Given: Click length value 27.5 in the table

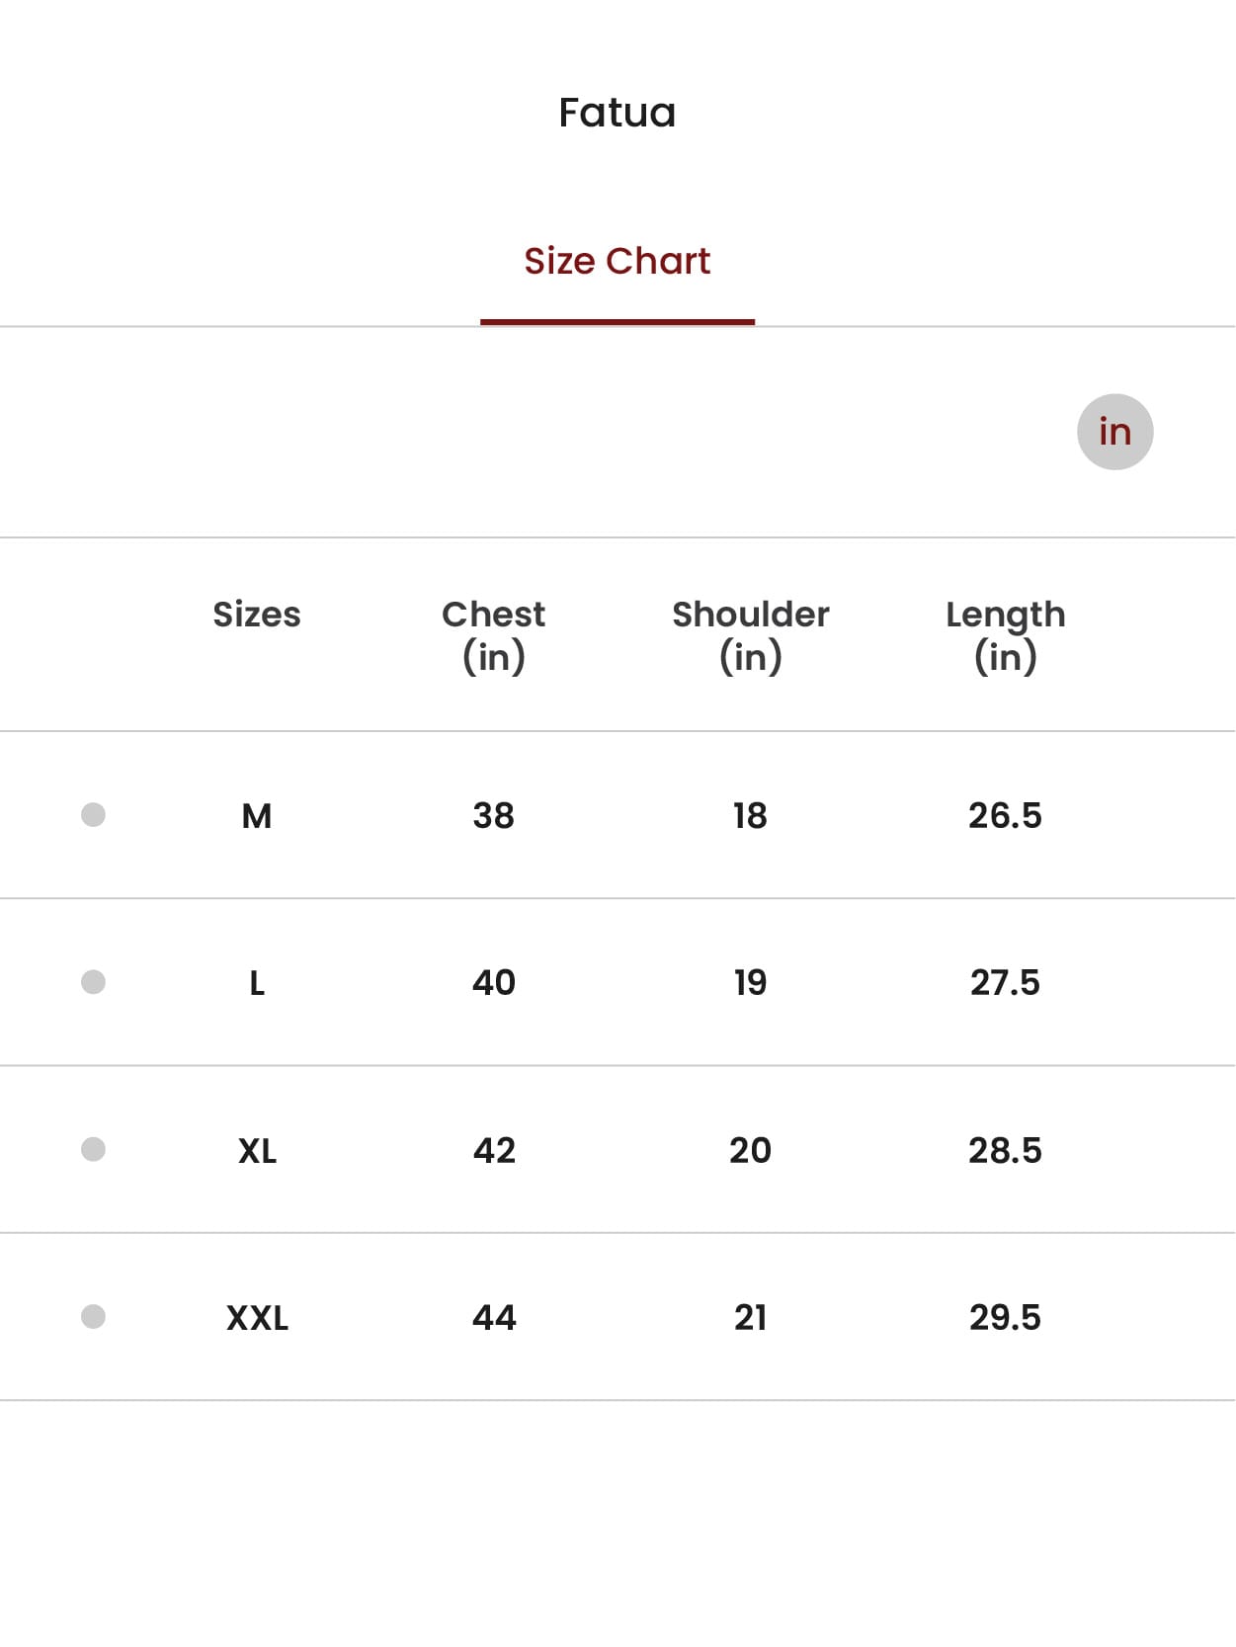Looking at the screenshot, I should point(1005,983).
